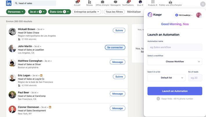Focus the No of leads field
The height and width of the screenshot is (117, 206).
195,78
